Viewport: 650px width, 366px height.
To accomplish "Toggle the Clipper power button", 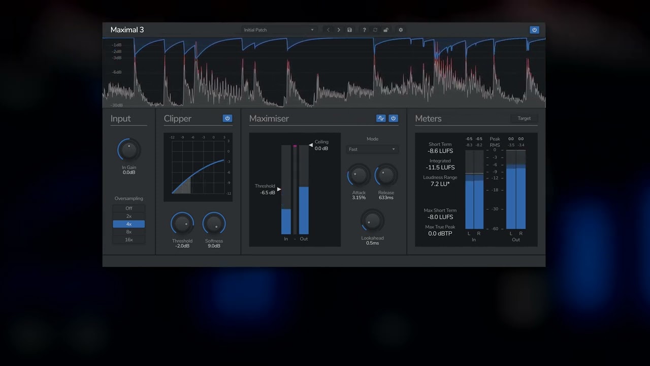I will coord(227,118).
